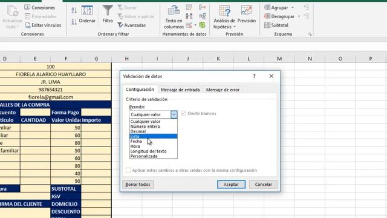The height and width of the screenshot is (218, 387).
Task: Click the Relaciones icon
Action: 203,16
